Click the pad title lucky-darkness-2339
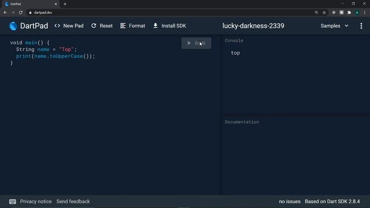The height and width of the screenshot is (208, 370). 253,26
